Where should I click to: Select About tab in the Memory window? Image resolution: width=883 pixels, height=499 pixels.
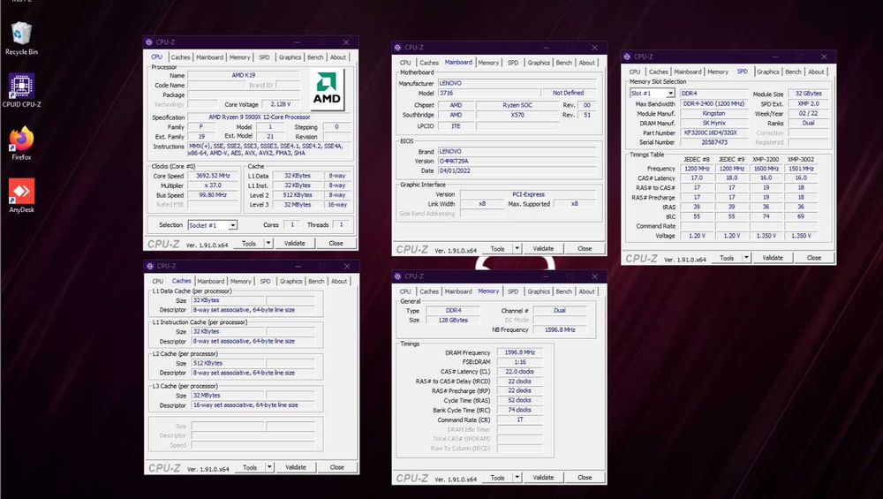587,291
